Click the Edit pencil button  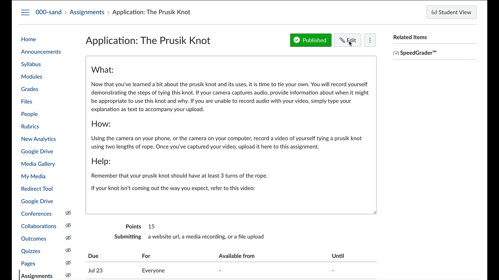(x=347, y=40)
